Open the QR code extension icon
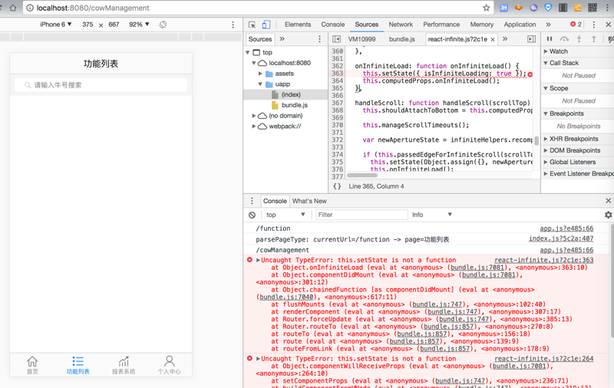Screen dimensions: 614x388 point(593,8)
